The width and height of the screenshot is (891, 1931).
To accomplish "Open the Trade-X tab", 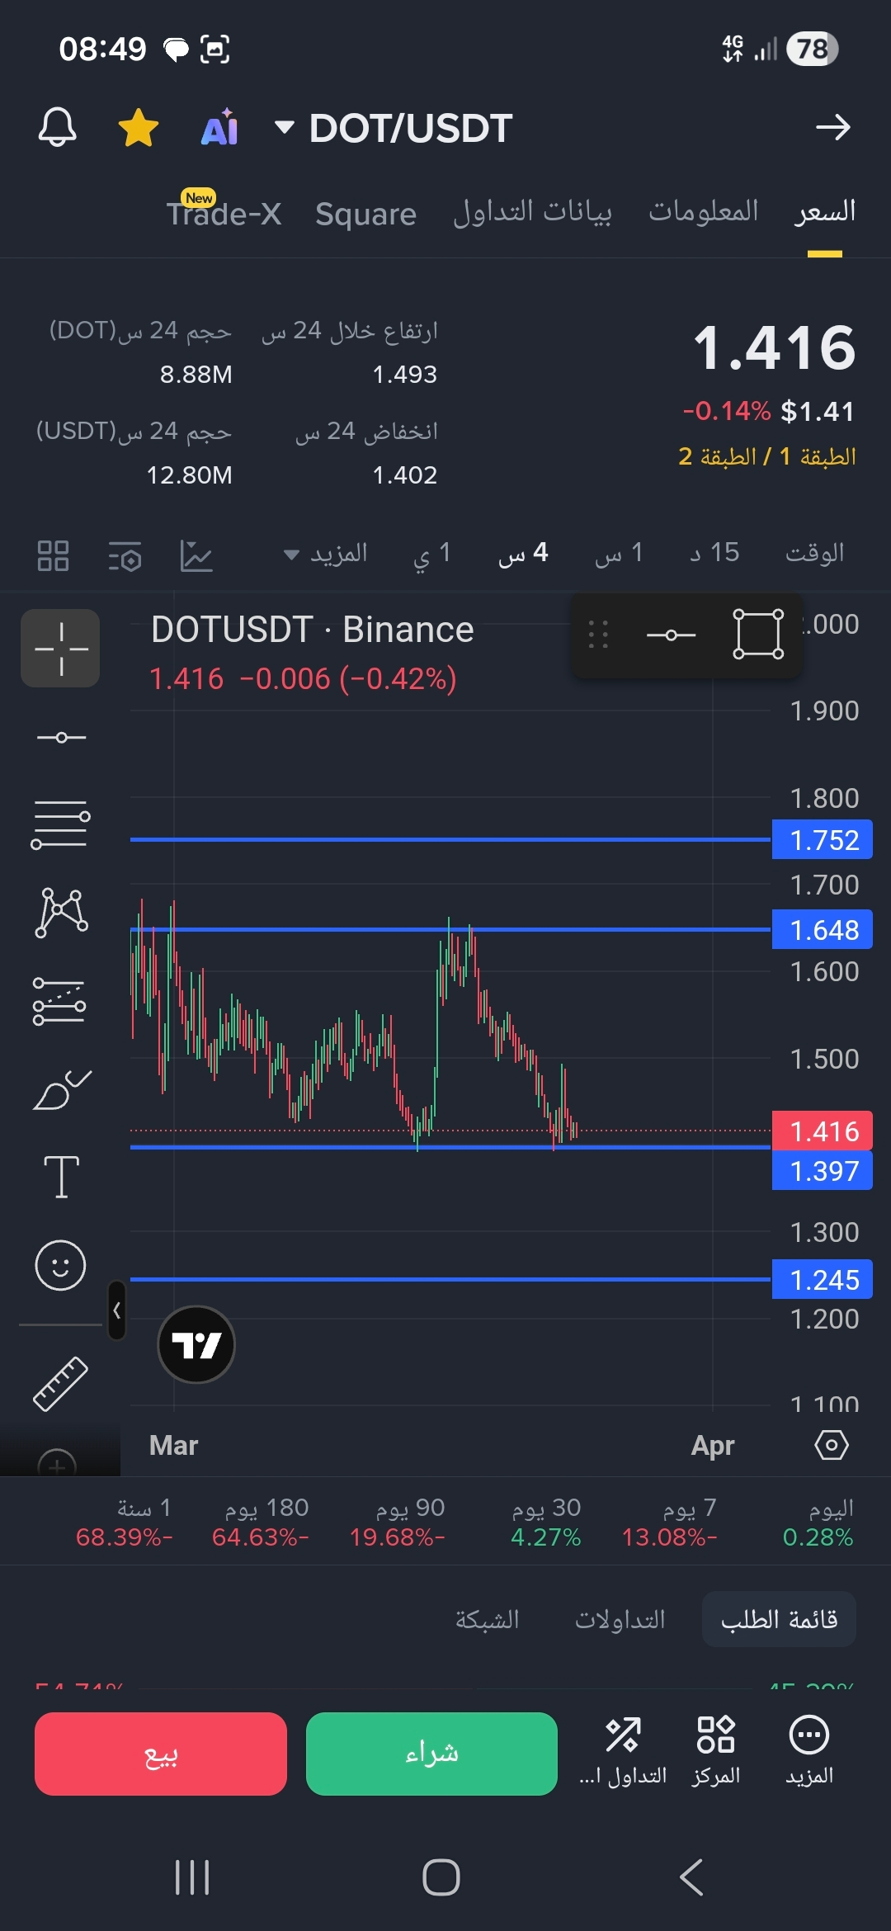I will click(x=224, y=215).
